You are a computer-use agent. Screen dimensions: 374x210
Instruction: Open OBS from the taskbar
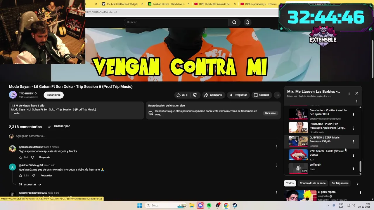coord(218,205)
